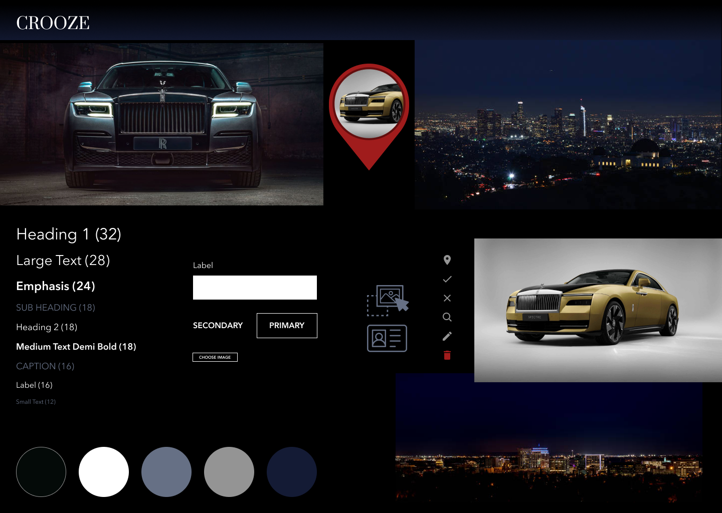Click the ID card profile icon

[387, 338]
